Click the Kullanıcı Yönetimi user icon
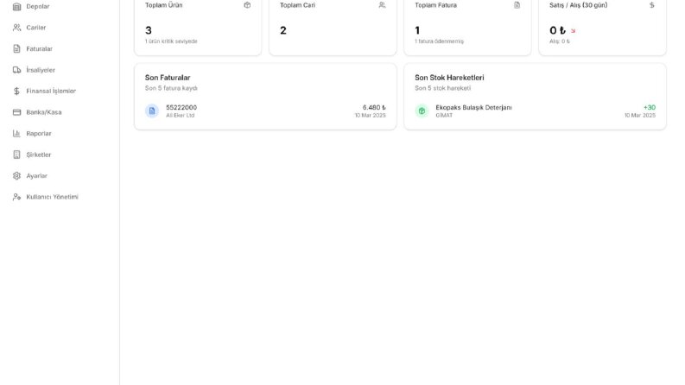685x385 pixels. [16, 197]
